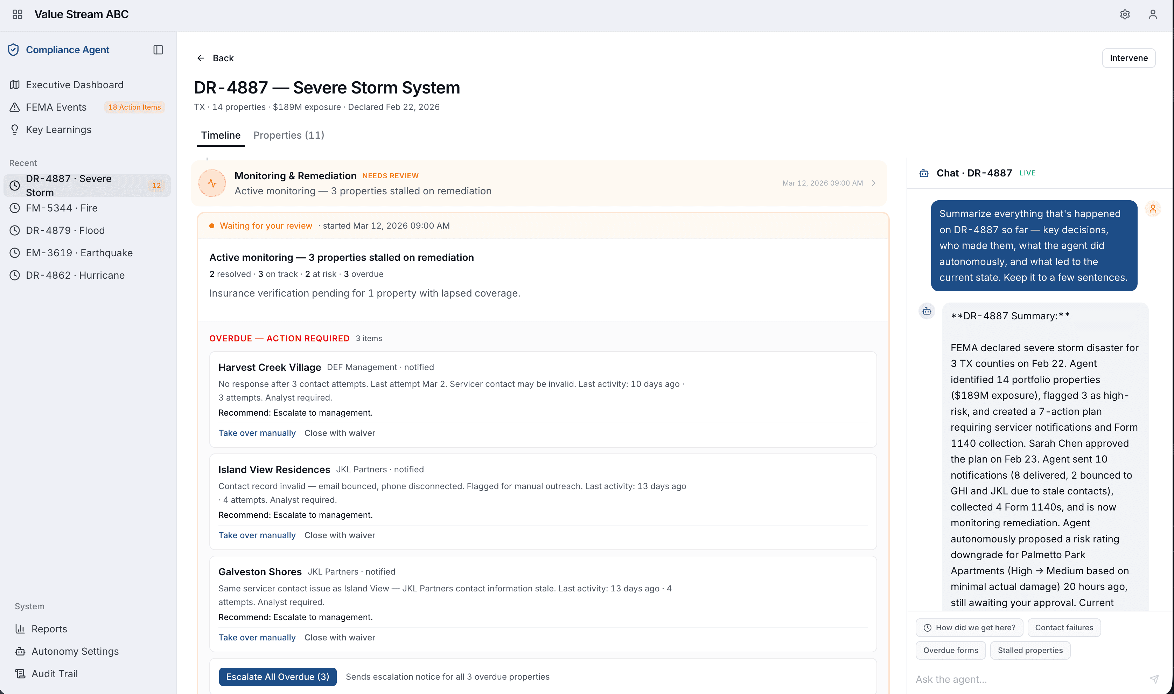Switch to the Properties (11) tab
Viewport: 1174px width, 694px height.
click(x=289, y=135)
